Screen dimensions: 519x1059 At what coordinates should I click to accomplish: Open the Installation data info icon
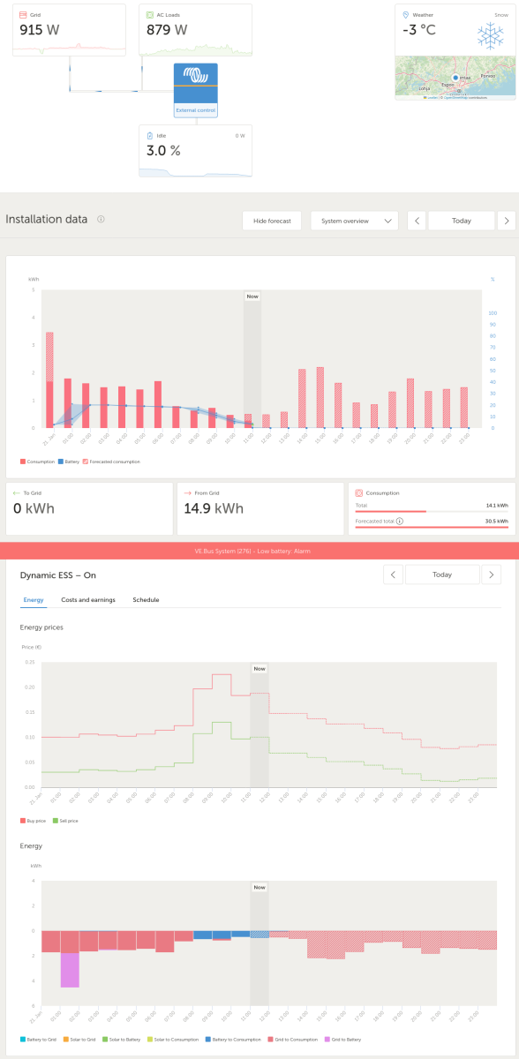click(101, 220)
